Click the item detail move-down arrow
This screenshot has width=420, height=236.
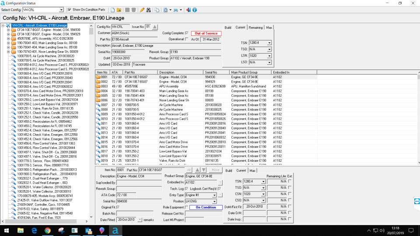click(204, 170)
